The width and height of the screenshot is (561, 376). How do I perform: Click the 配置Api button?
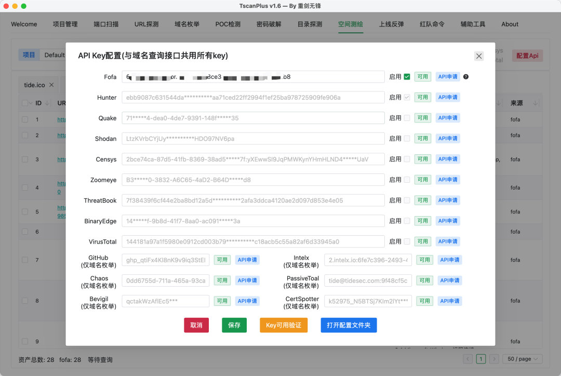(x=527, y=56)
